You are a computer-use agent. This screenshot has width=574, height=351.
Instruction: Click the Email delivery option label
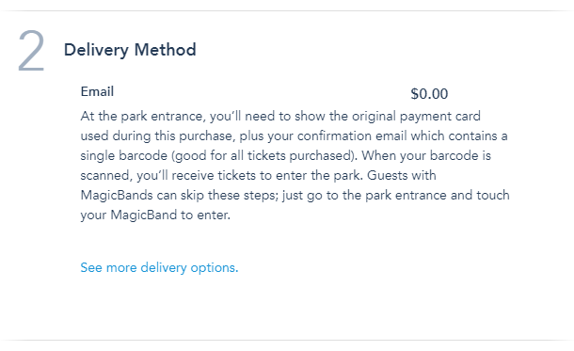point(97,91)
